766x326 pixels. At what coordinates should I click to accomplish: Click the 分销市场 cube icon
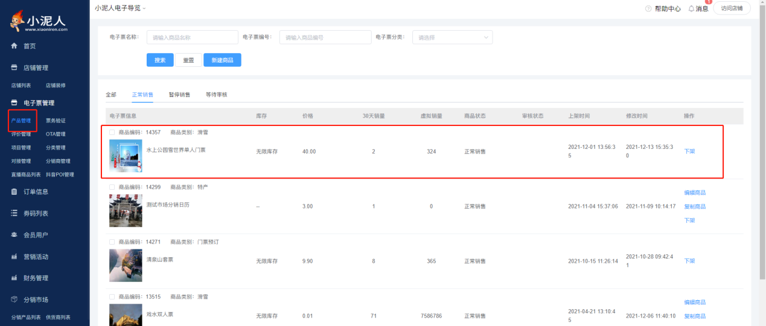pos(14,299)
